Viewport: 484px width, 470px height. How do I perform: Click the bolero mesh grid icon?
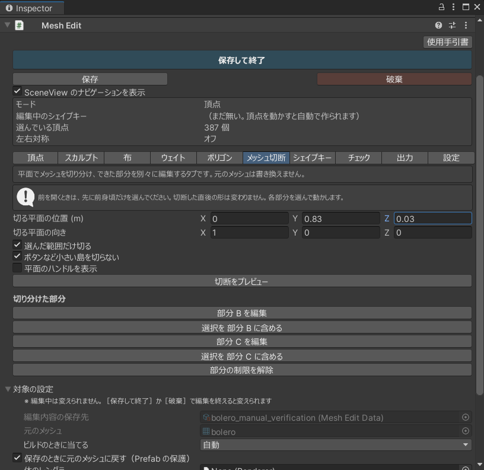(x=206, y=431)
